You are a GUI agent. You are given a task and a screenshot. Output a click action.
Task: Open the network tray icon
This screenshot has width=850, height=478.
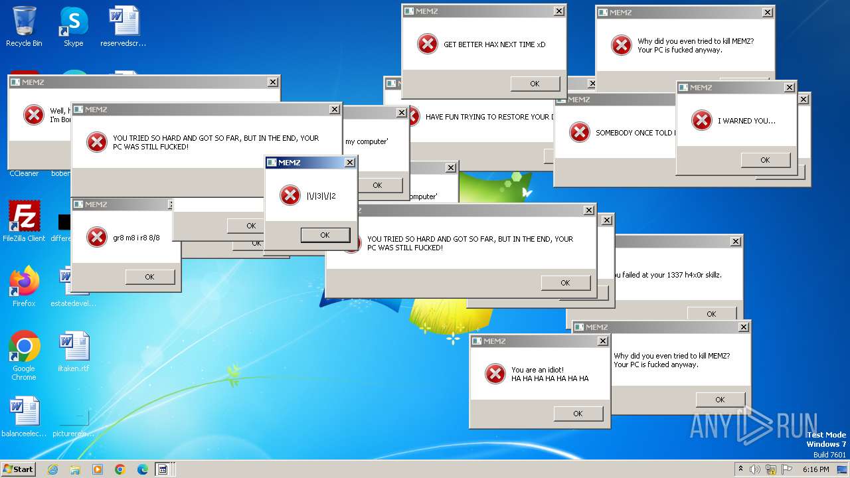[771, 469]
